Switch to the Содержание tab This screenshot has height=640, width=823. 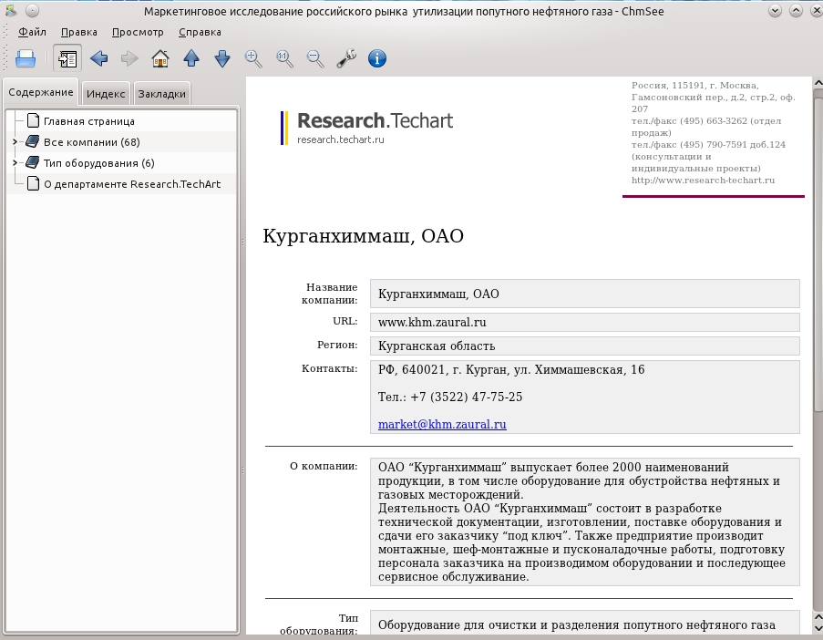pyautogui.click(x=41, y=92)
